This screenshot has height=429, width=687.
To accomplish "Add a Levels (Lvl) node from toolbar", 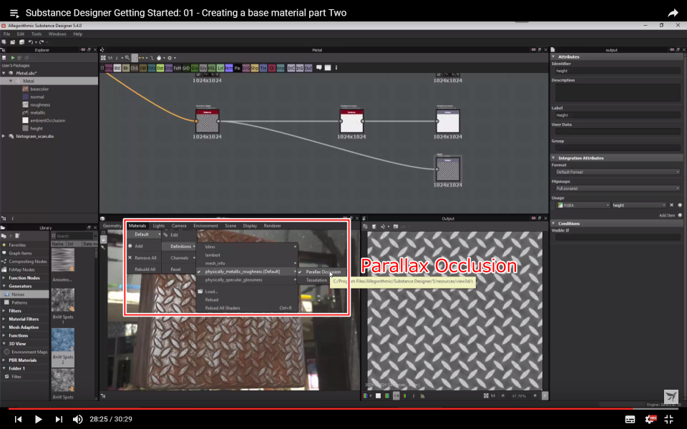I will [220, 69].
